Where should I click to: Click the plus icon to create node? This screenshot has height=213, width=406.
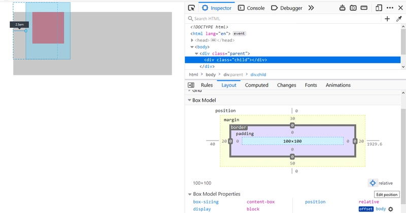pyautogui.click(x=387, y=19)
